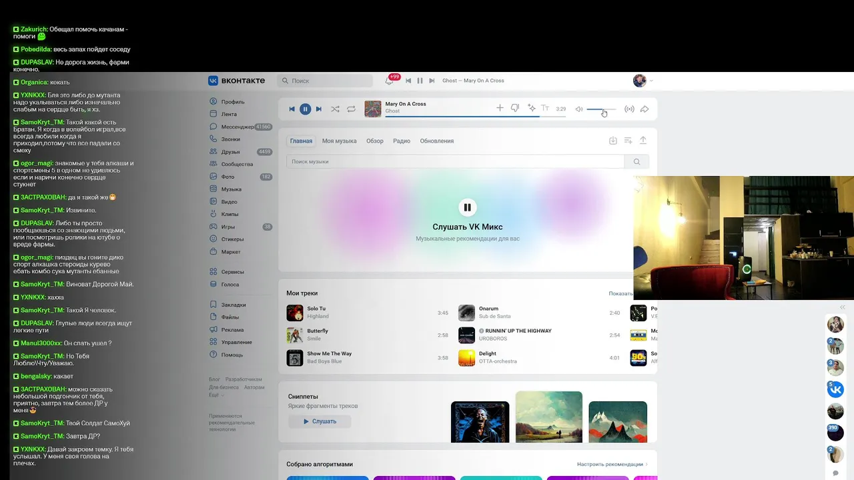Image resolution: width=854 pixels, height=480 pixels.
Task: Upload an audio file icon
Action: click(x=643, y=141)
